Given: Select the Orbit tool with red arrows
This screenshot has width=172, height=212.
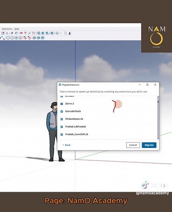Looking at the screenshot, I should (x=21, y=33).
